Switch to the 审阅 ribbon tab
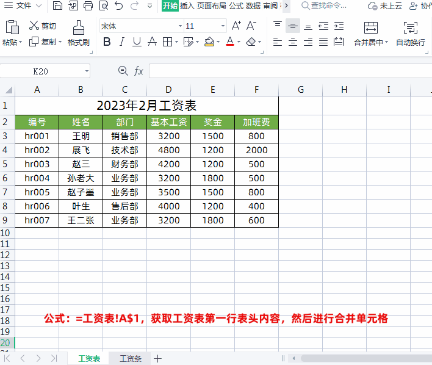This screenshot has width=432, height=365. (270, 5)
